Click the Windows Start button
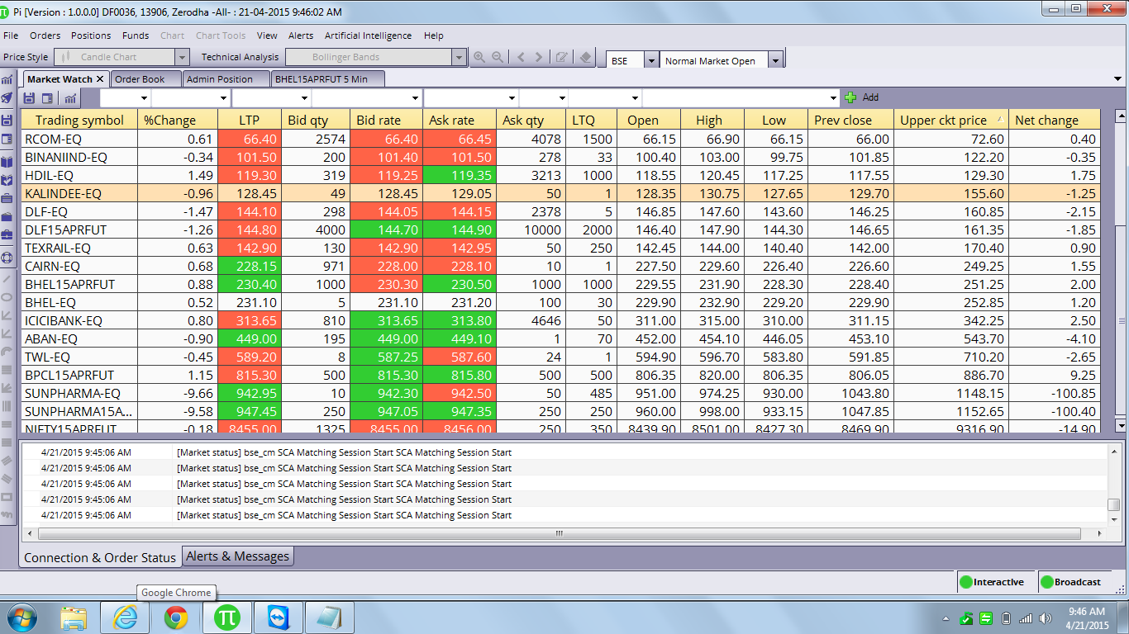 pos(21,617)
